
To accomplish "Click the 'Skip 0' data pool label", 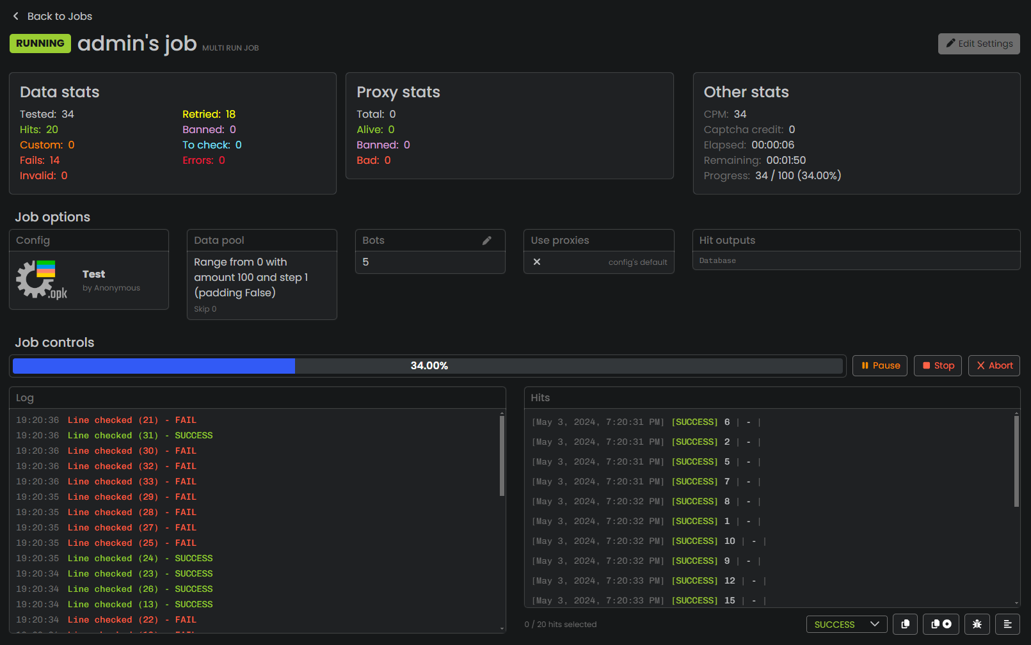I will click(205, 309).
